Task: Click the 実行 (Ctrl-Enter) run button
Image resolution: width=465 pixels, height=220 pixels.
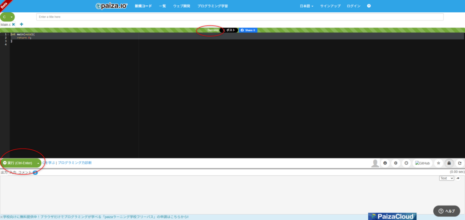Action: point(18,163)
